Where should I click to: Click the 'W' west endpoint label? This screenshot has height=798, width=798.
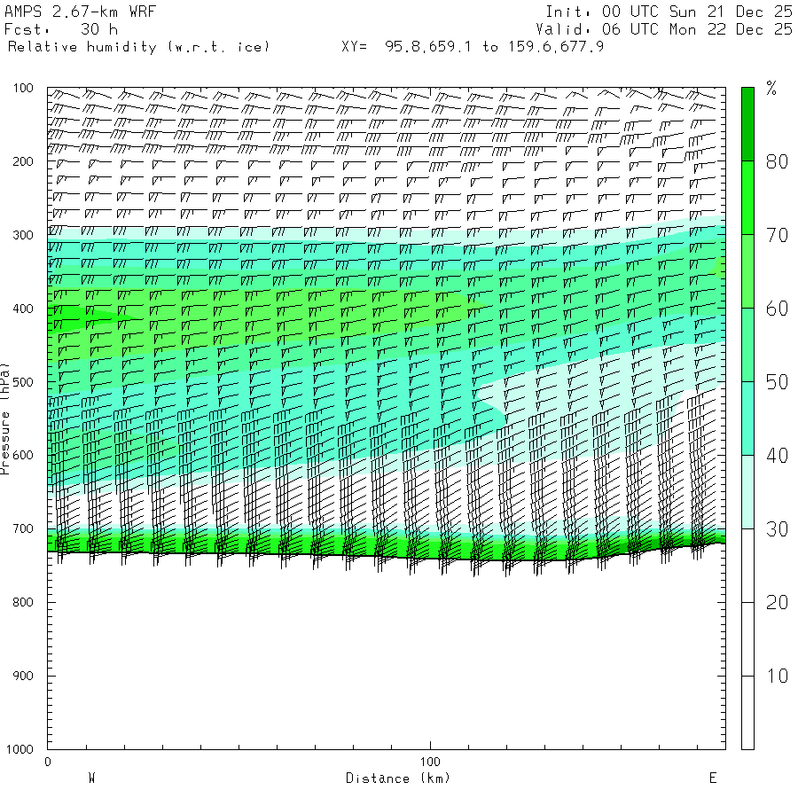point(91,778)
